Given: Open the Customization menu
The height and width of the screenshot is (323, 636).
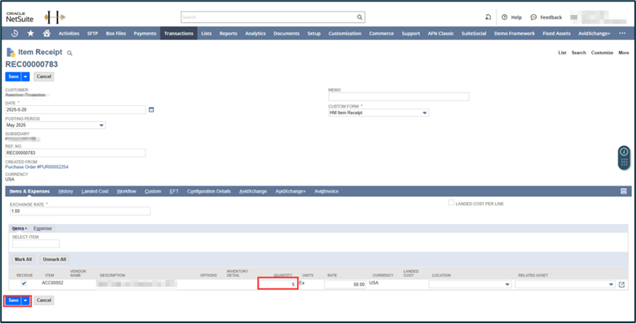Looking at the screenshot, I should click(x=345, y=34).
